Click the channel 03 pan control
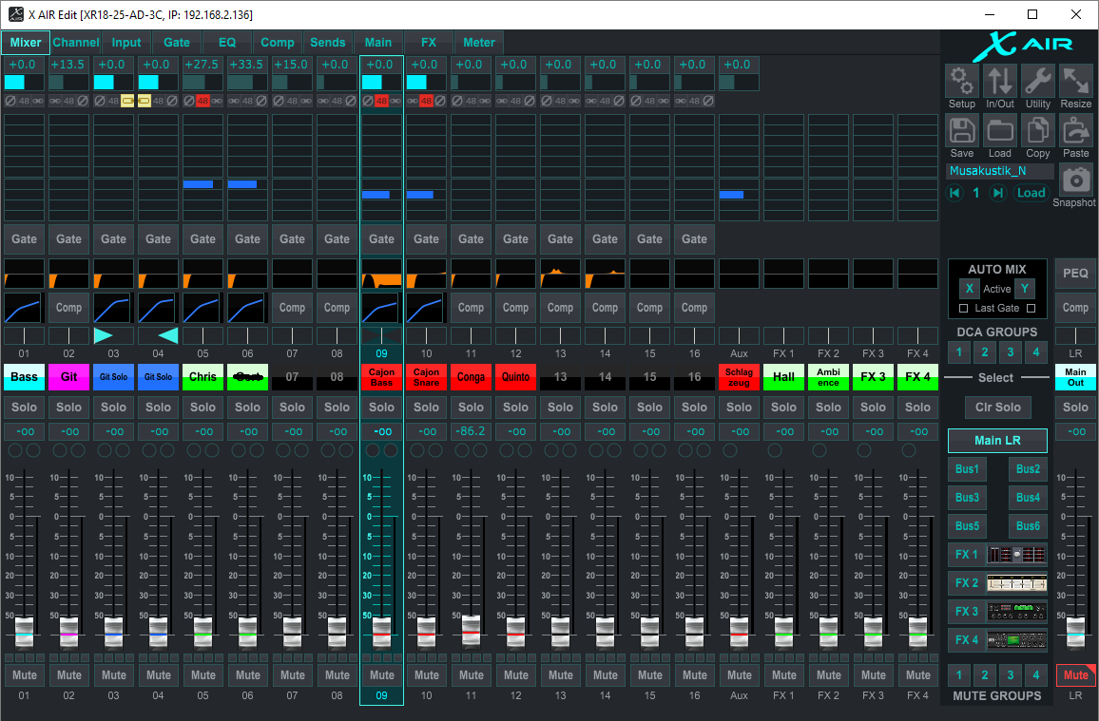This screenshot has width=1099, height=721. point(113,335)
